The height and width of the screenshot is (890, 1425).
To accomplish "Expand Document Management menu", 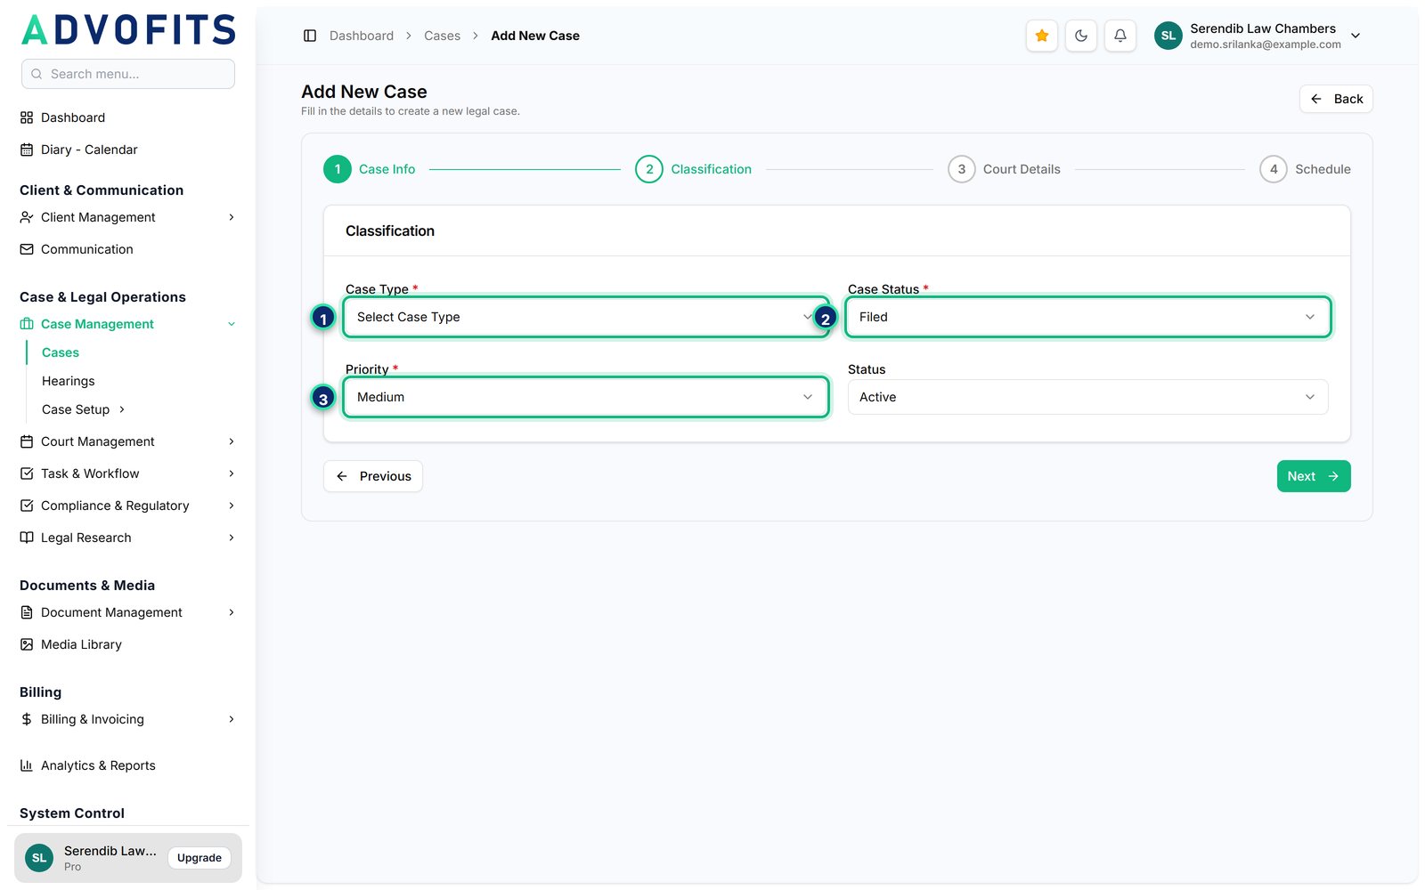I will (128, 612).
